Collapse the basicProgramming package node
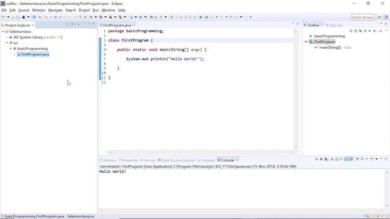390x219 pixels. [x=11, y=49]
